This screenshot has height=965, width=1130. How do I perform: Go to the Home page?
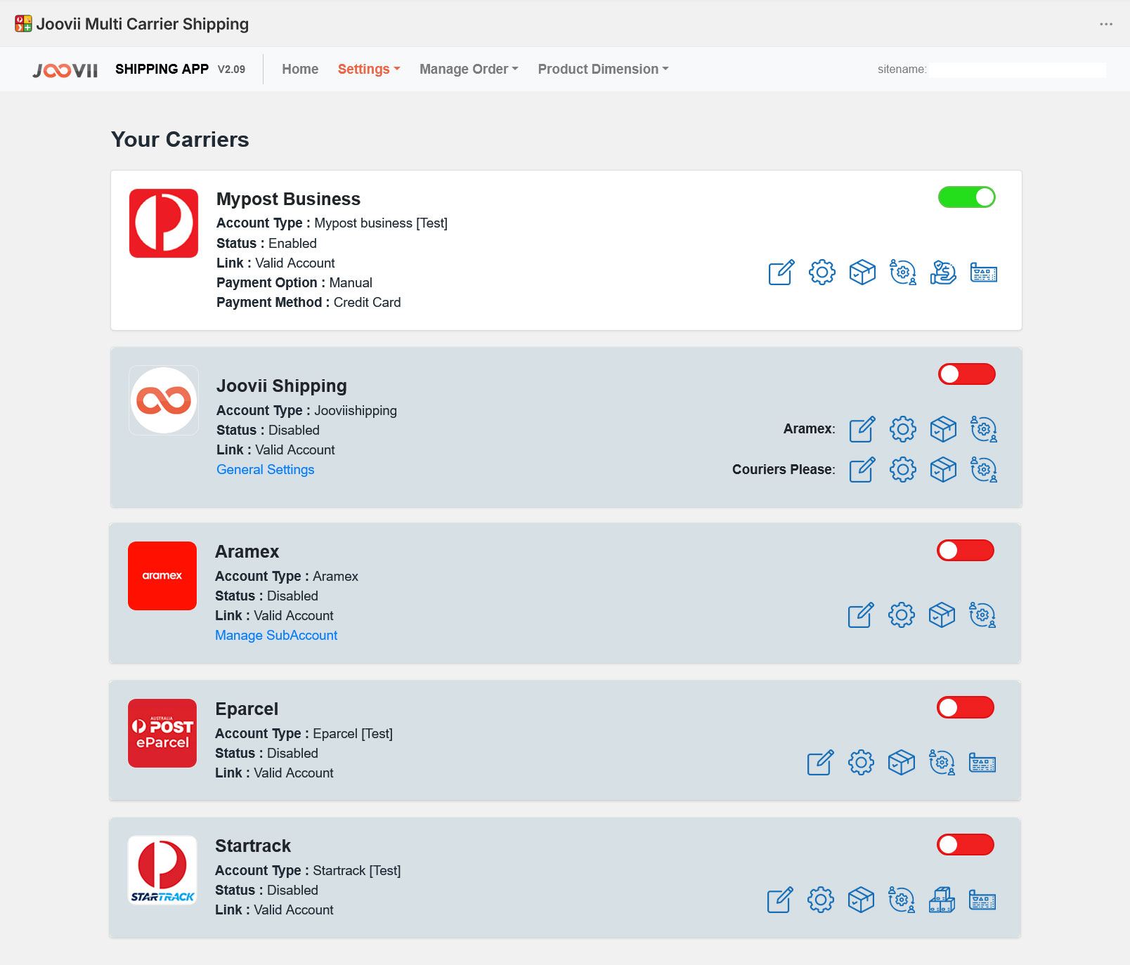[x=300, y=69]
